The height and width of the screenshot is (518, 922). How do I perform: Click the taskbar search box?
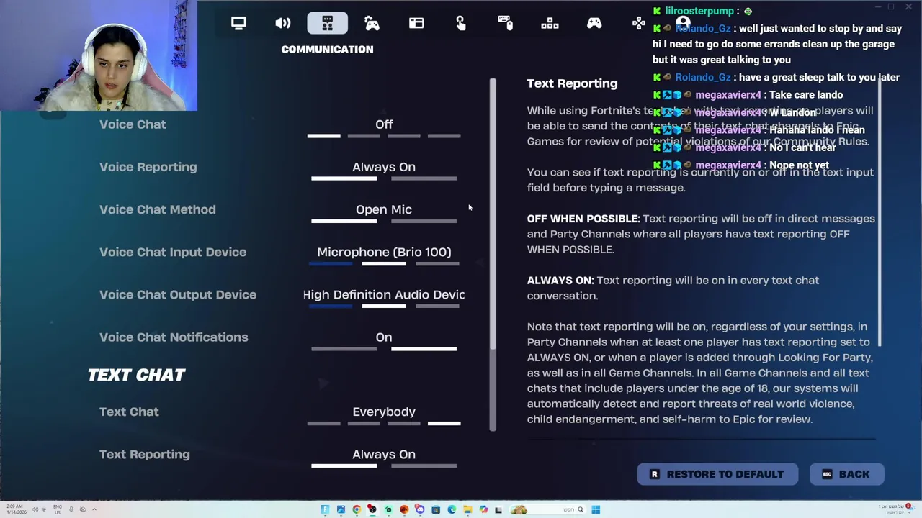point(548,509)
